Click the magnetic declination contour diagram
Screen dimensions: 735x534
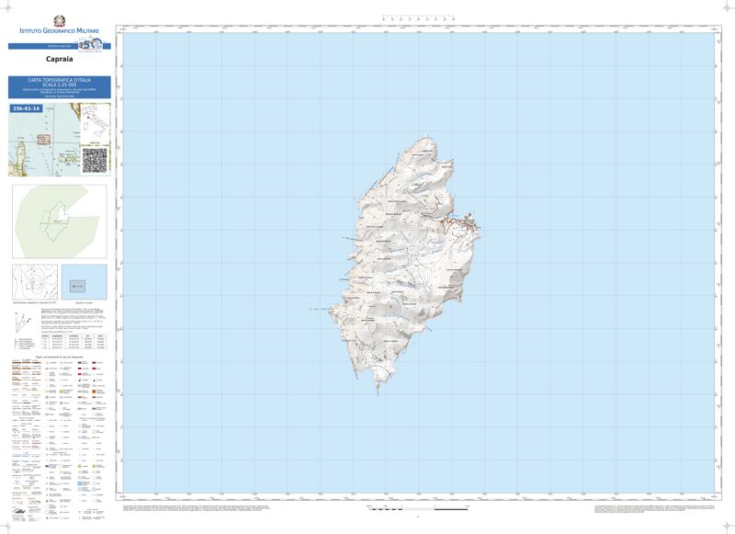tap(36, 281)
